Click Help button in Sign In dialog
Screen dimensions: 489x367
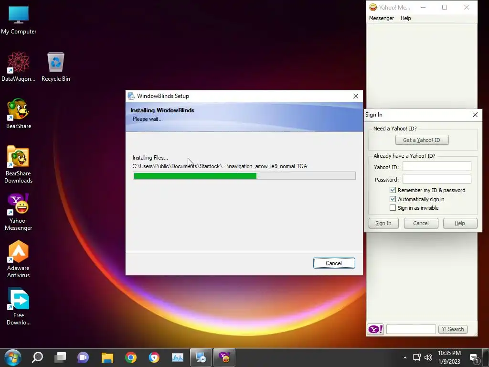tap(460, 223)
